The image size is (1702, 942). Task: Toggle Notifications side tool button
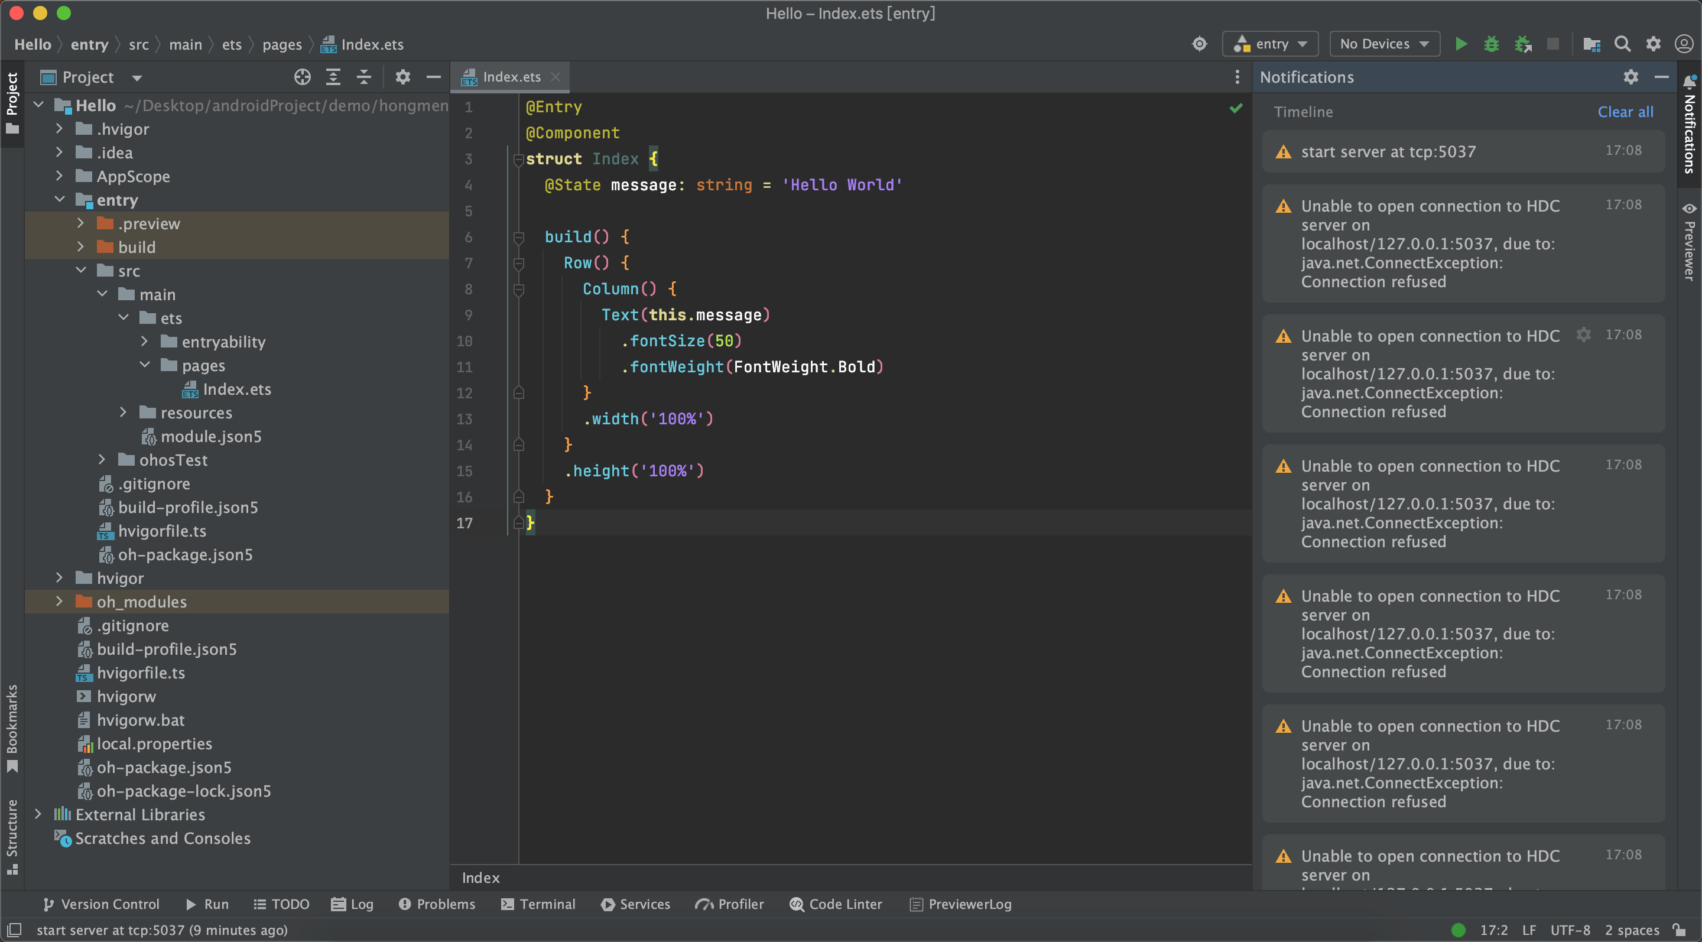1689,124
